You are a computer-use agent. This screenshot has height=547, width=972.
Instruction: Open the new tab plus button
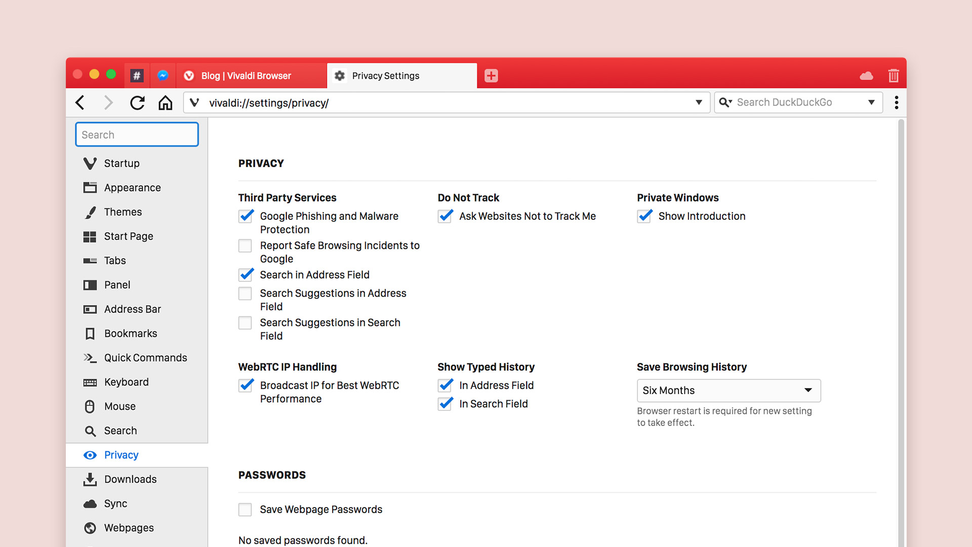491,75
